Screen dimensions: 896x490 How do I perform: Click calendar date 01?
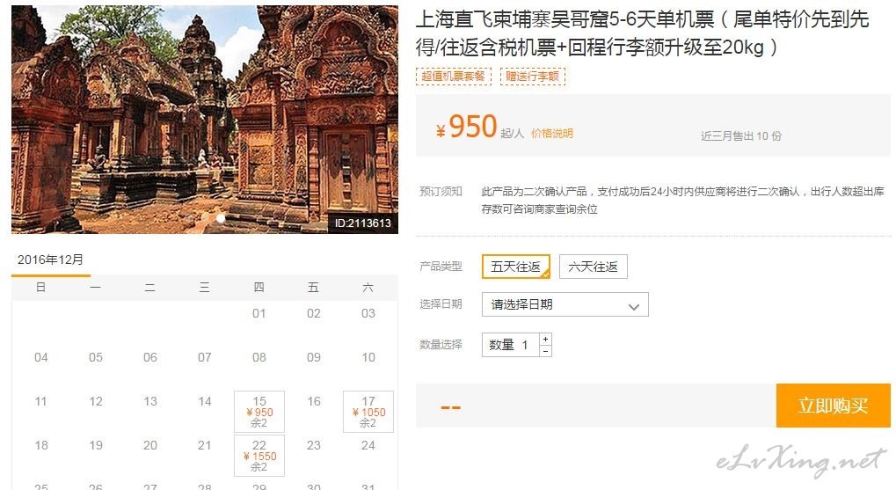[x=259, y=313]
